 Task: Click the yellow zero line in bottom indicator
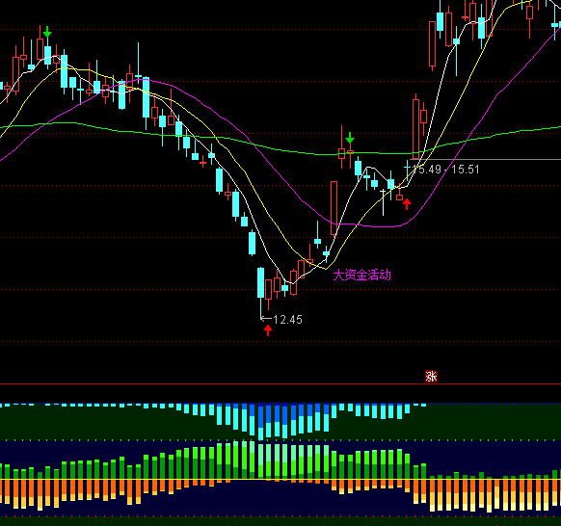tap(280, 479)
